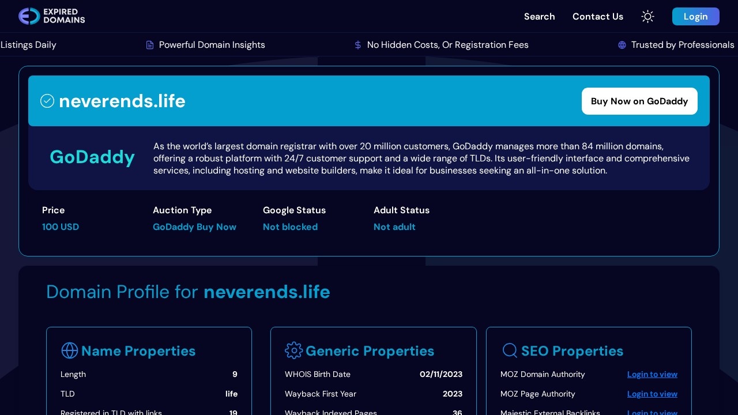Click the globe icon in Name Properties
This screenshot has width=738, height=415.
pyautogui.click(x=69, y=350)
